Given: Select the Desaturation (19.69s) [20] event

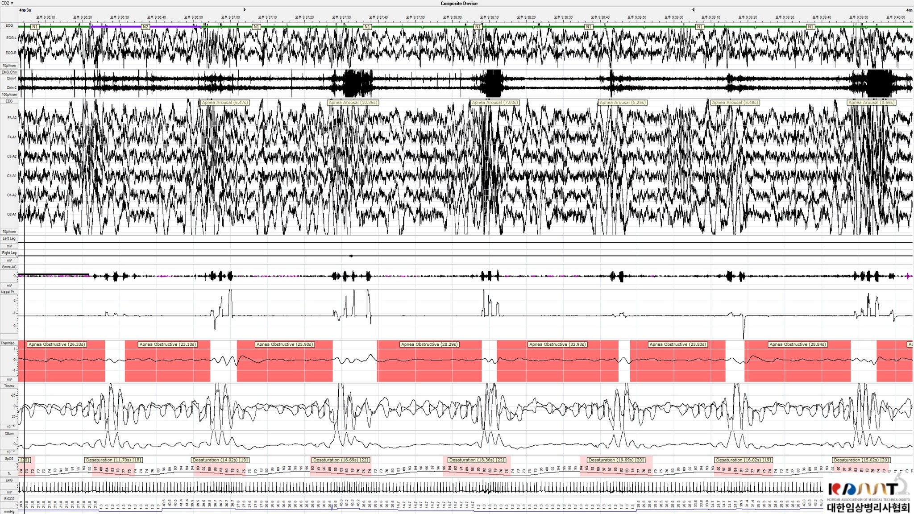Looking at the screenshot, I should [615, 460].
